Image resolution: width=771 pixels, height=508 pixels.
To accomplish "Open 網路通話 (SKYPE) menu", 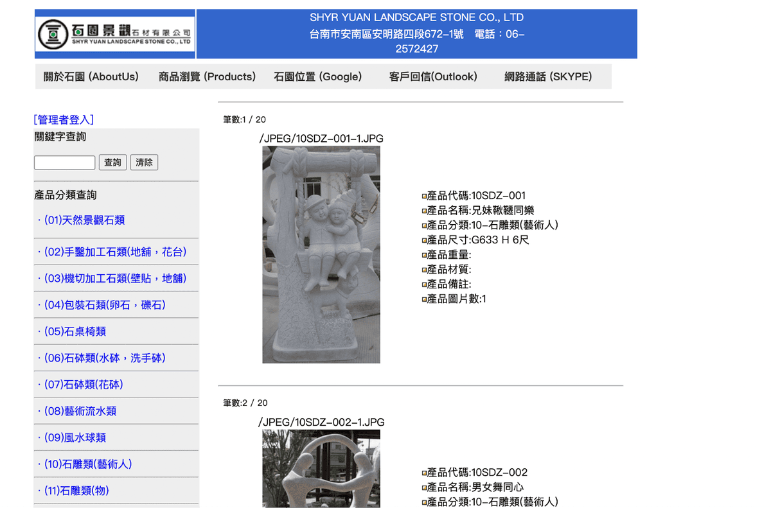I will 548,76.
